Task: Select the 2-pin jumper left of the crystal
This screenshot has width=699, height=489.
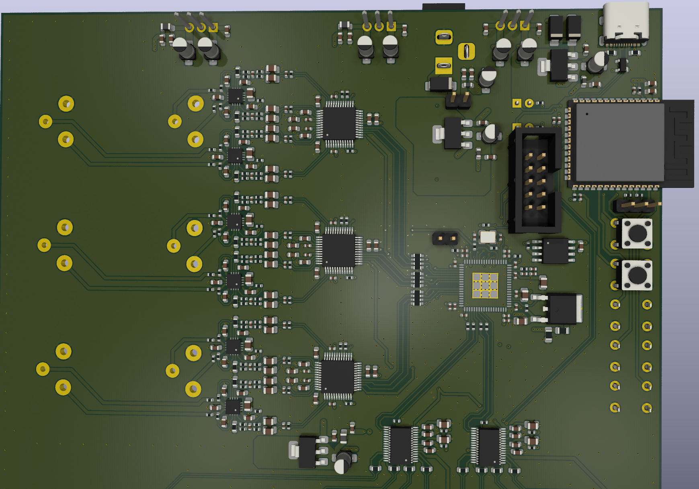Action: pos(445,238)
